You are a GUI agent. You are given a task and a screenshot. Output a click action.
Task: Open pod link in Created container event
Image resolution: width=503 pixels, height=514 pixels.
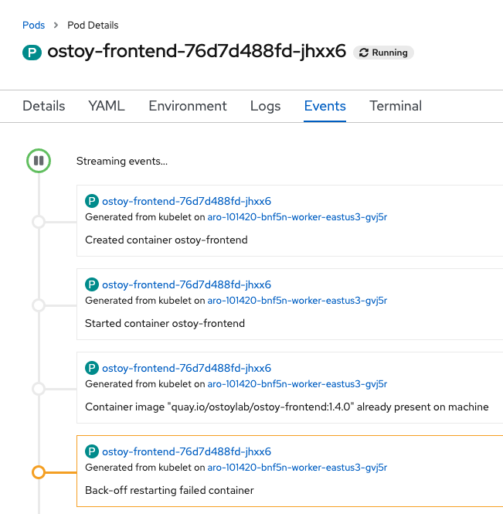tap(186, 201)
